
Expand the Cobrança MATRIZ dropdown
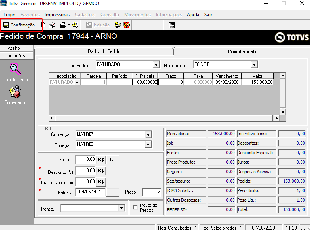point(148,134)
